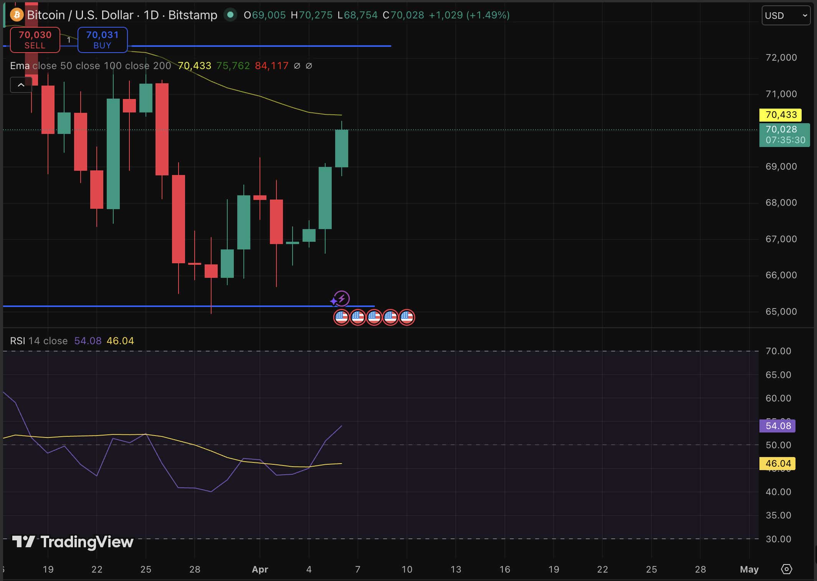The width and height of the screenshot is (817, 581).
Task: Open the leftmost US flag economic event
Action: pos(341,317)
